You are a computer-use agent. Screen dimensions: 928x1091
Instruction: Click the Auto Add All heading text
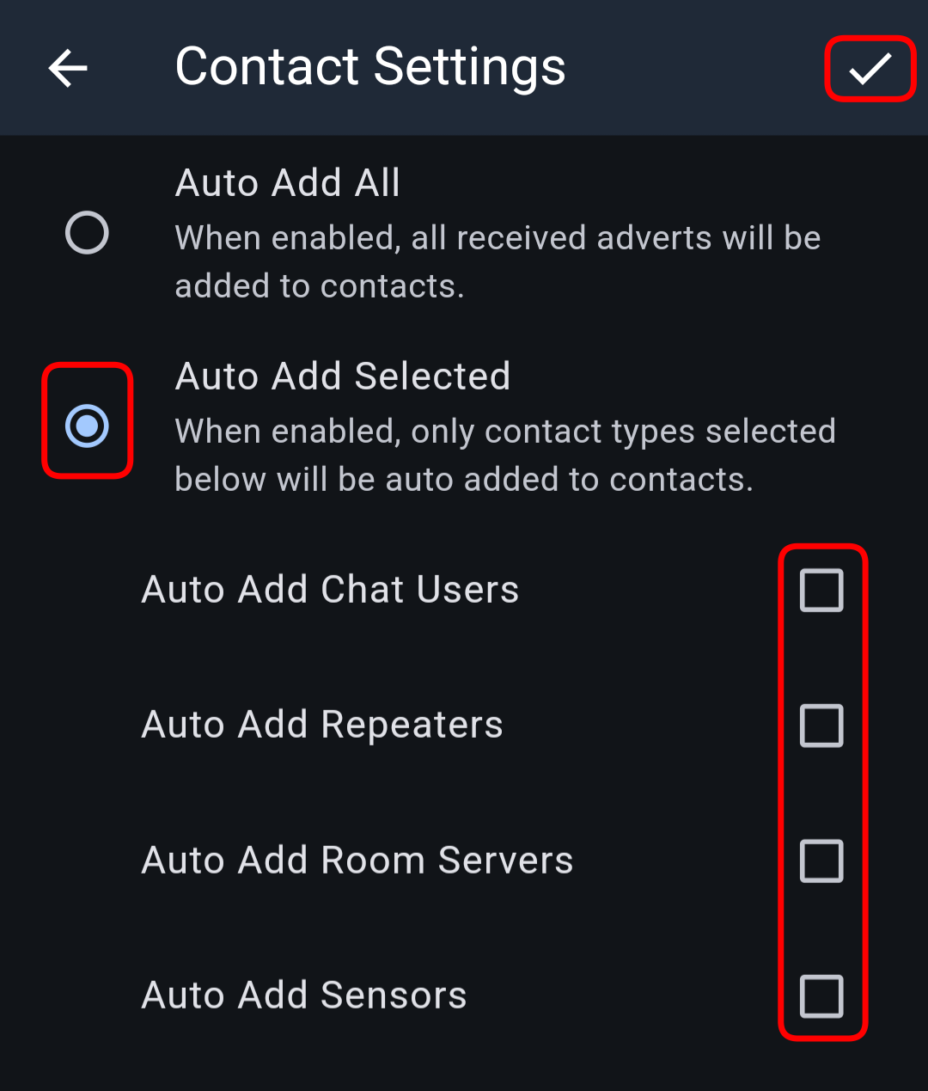coord(288,183)
